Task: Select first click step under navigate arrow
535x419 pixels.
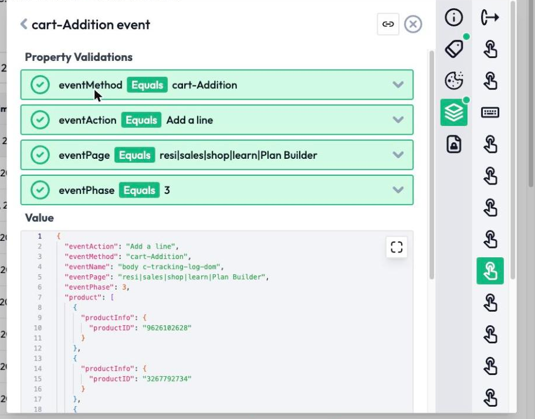Action: coord(490,49)
